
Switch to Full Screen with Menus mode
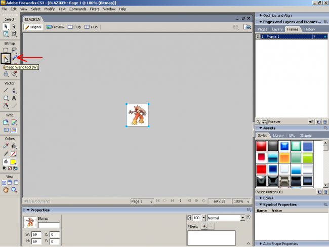10,183
